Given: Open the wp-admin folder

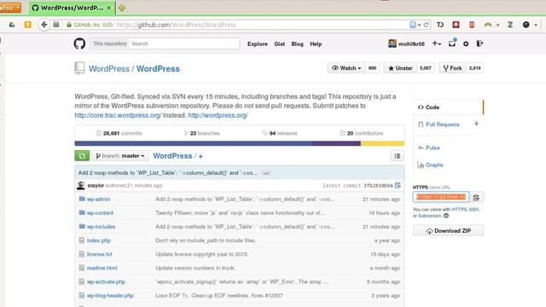Looking at the screenshot, I should pos(99,199).
